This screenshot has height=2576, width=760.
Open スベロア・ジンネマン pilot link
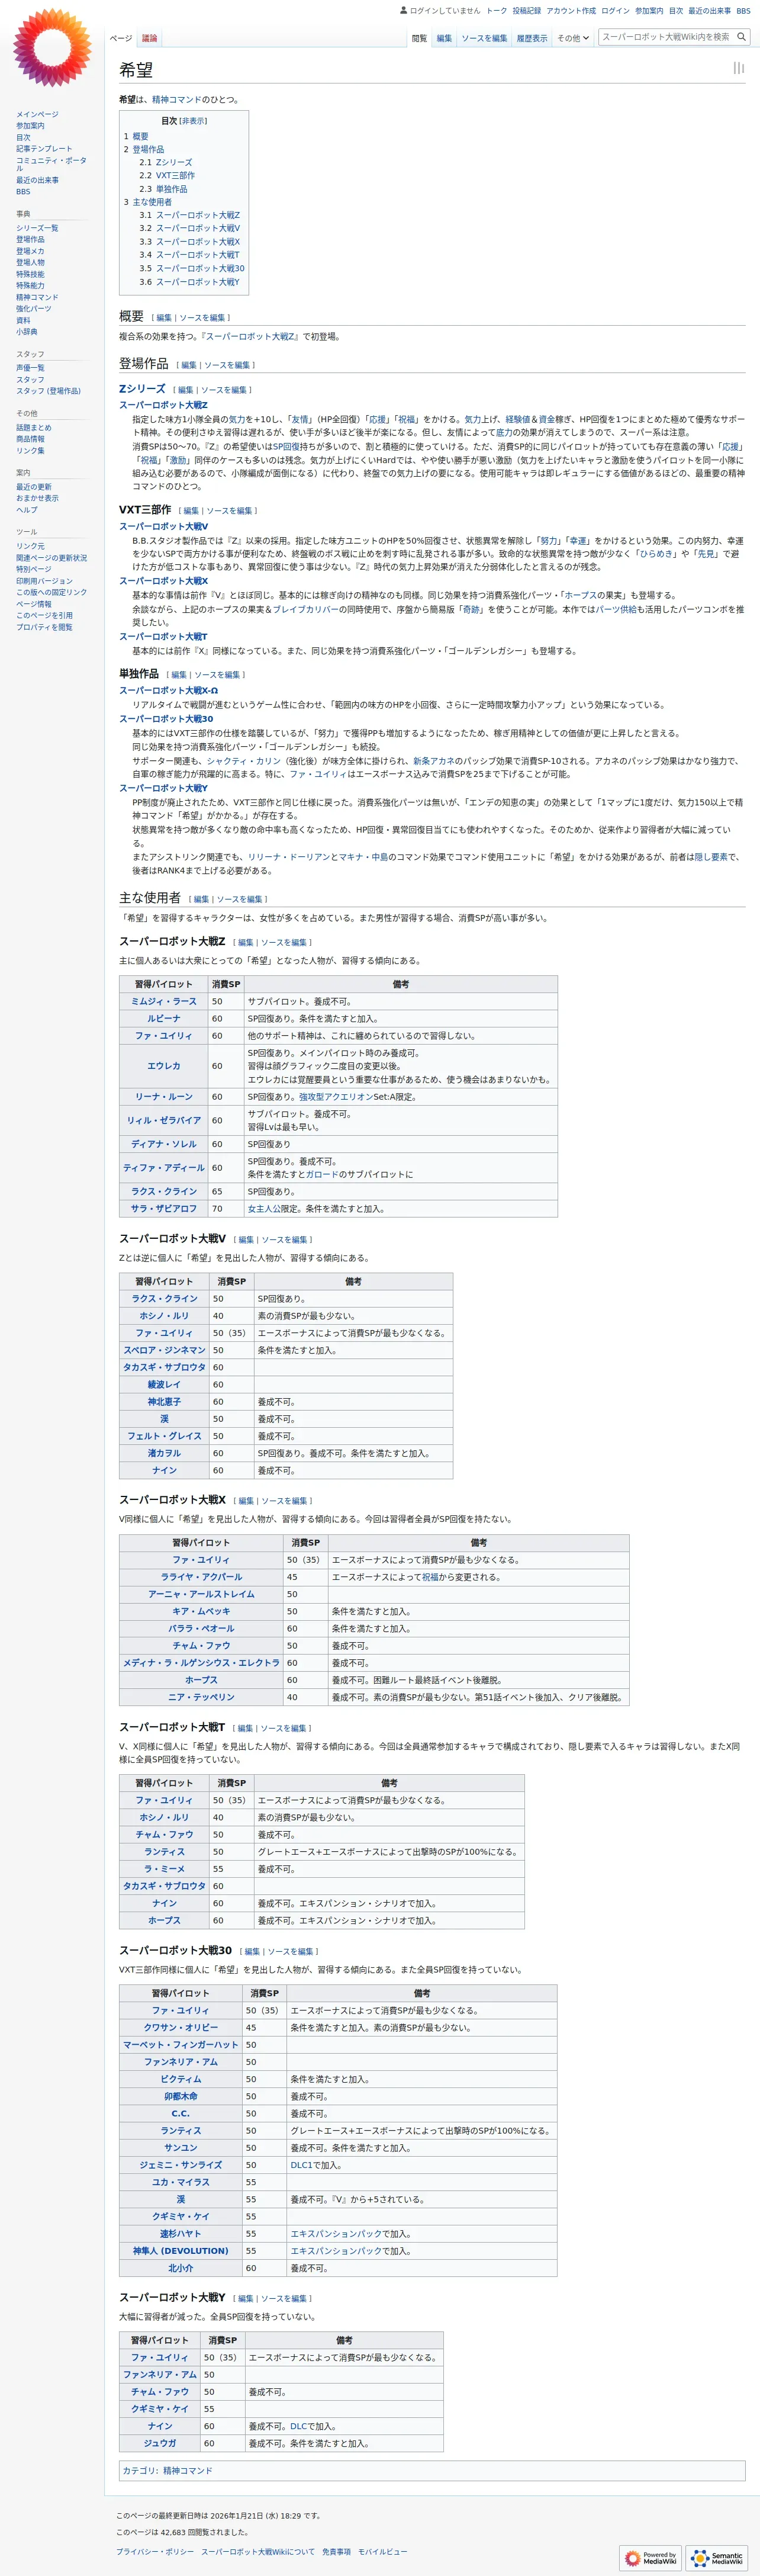164,1350
